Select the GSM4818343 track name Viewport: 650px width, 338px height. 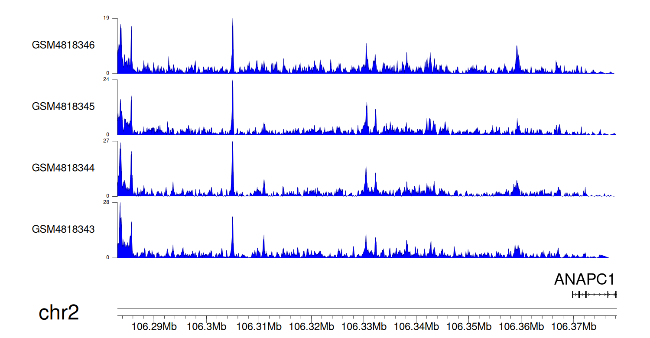(63, 229)
